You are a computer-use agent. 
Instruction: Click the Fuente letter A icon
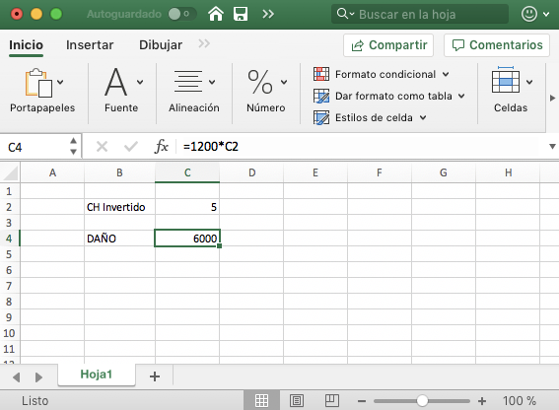click(x=116, y=82)
